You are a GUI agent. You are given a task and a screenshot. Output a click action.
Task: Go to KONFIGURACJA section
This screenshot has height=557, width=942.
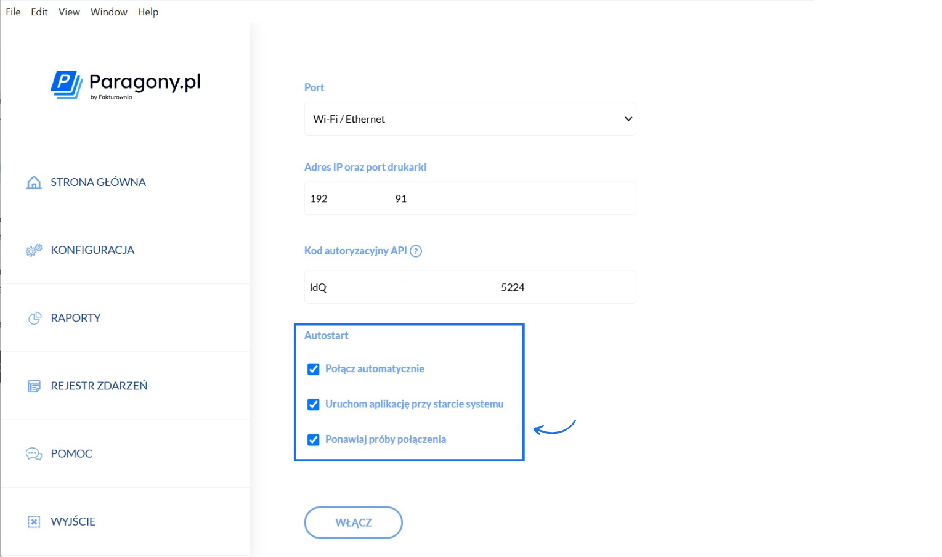pos(92,250)
